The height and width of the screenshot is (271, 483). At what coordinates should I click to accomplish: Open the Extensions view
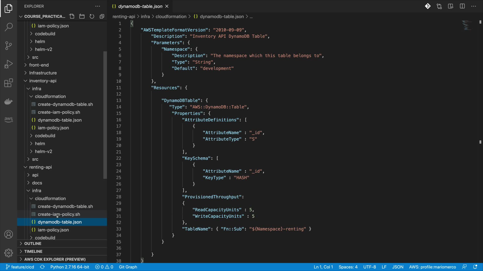9,83
